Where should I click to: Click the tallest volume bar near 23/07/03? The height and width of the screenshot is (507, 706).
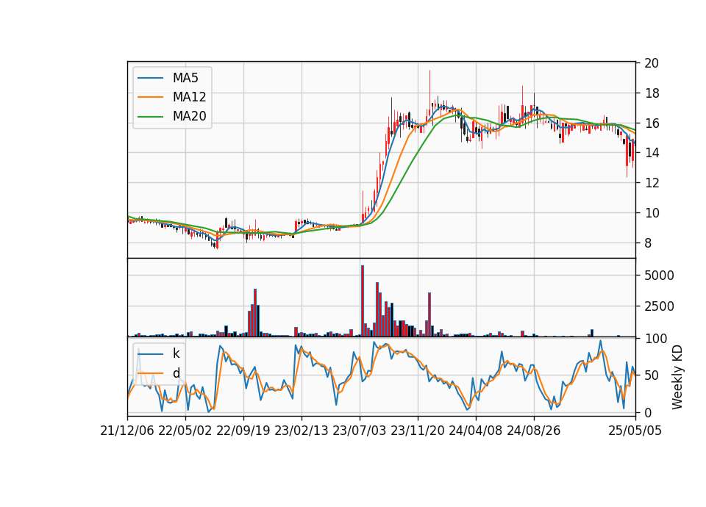(x=363, y=301)
